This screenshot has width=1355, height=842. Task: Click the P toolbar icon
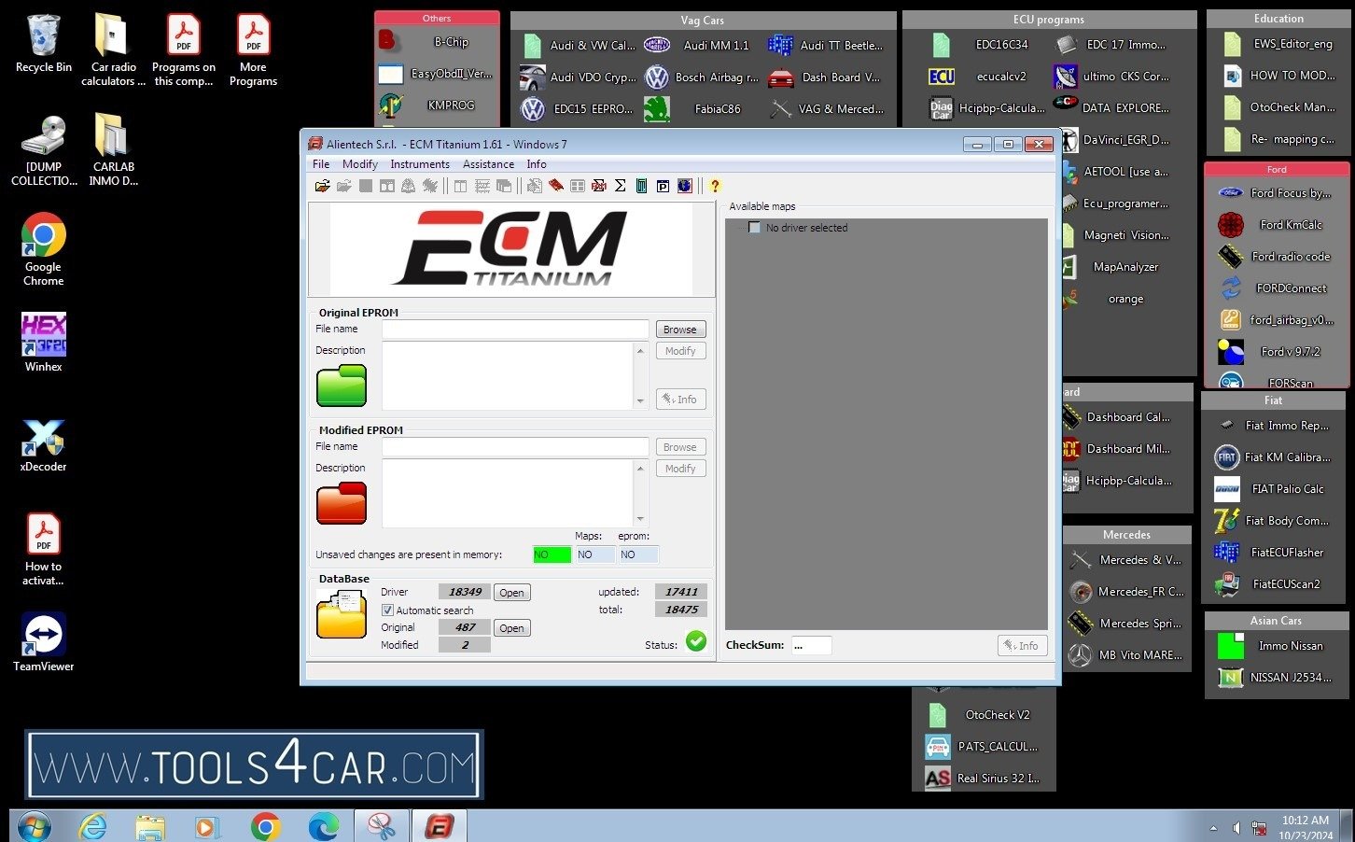(663, 186)
